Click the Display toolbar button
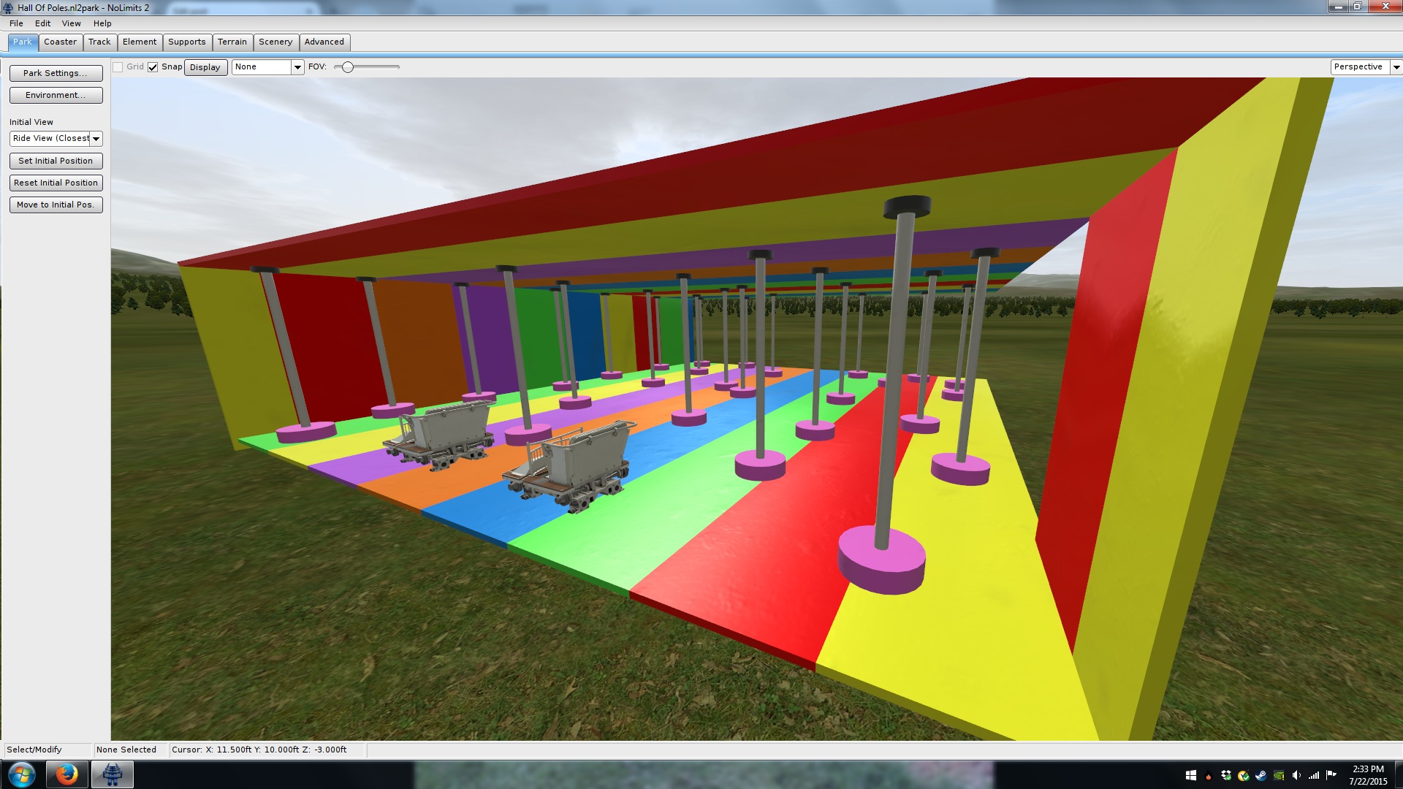This screenshot has width=1403, height=789. coord(205,67)
